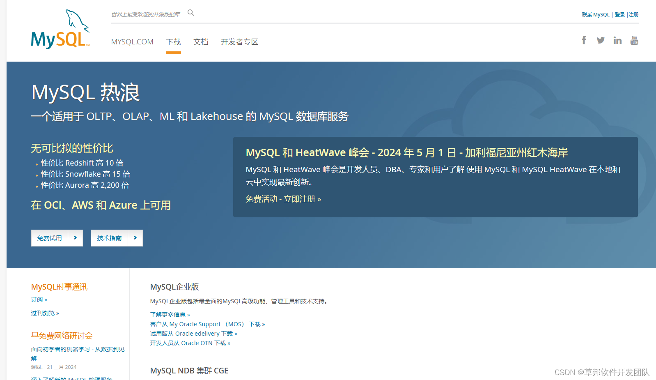
Task: Click the 免费试用 button
Action: point(57,238)
